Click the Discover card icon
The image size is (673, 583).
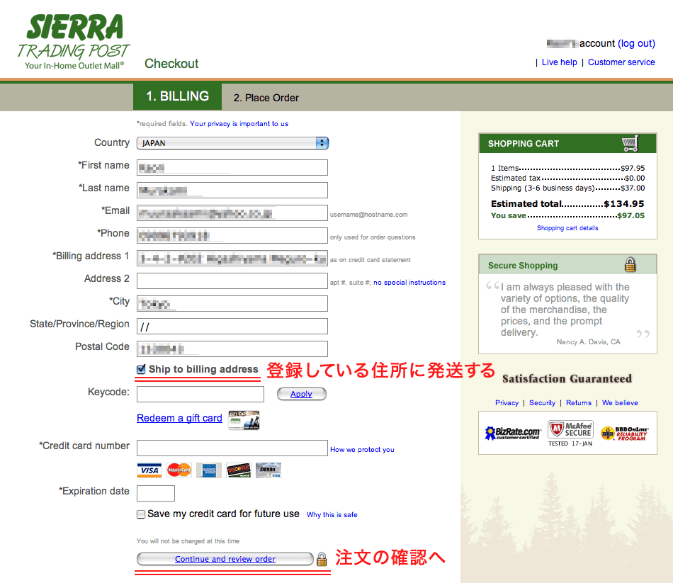(x=239, y=470)
